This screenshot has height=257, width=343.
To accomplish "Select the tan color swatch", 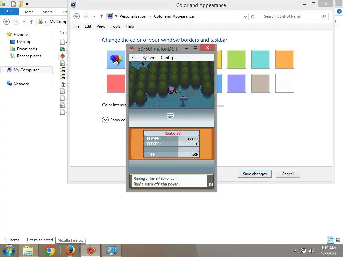I will (260, 83).
